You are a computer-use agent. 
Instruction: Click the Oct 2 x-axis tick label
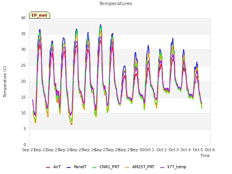[x=162, y=150]
